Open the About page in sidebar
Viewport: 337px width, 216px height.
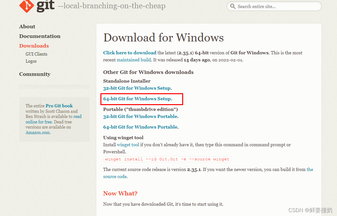27,26
